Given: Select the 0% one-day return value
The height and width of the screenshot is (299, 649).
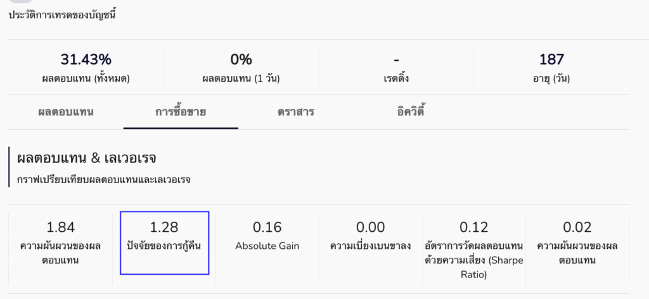Looking at the screenshot, I should tap(241, 60).
